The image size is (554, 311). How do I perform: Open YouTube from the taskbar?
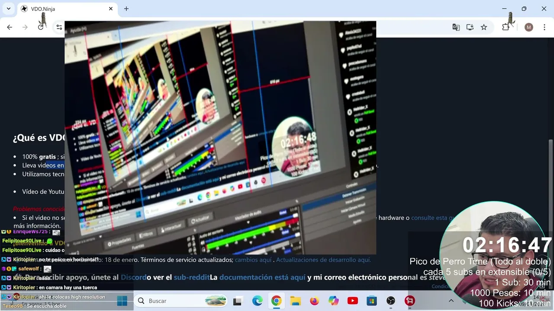tap(353, 301)
